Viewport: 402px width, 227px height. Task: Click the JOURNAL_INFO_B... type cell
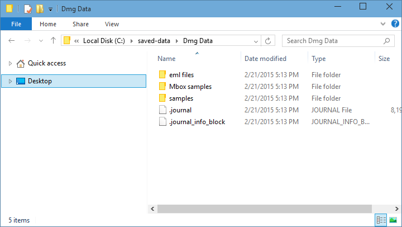coord(341,122)
